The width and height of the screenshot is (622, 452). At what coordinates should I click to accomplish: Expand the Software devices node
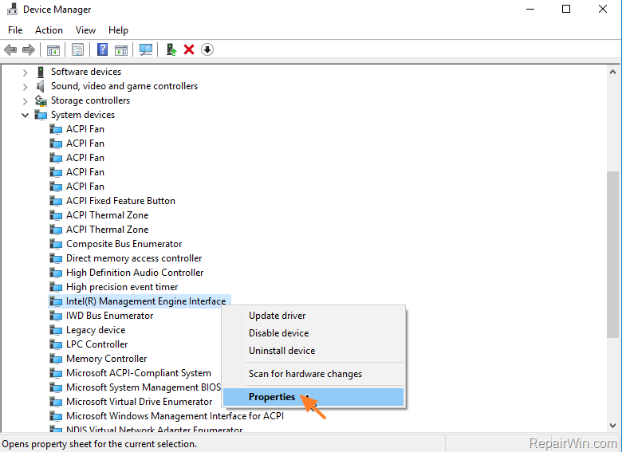[25, 73]
